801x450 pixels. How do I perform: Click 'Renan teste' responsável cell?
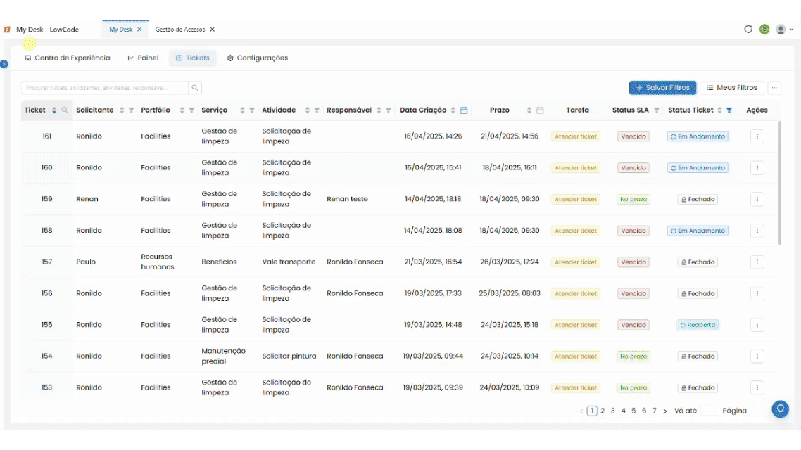348,199
